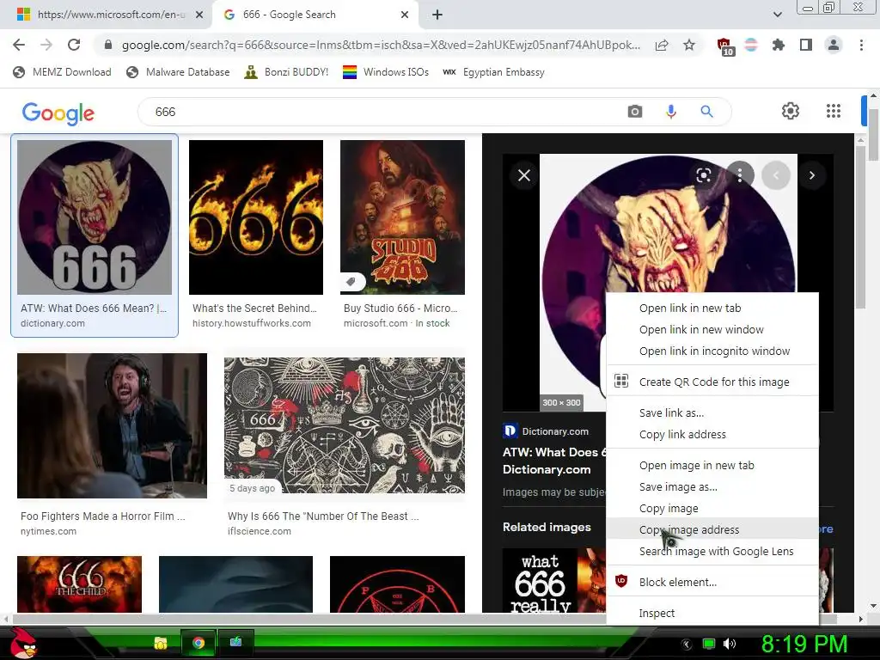
Task: Open the Malware Database bookmark
Action: point(178,72)
